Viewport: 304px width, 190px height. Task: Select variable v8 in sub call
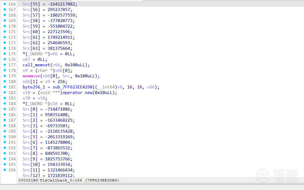(119, 87)
